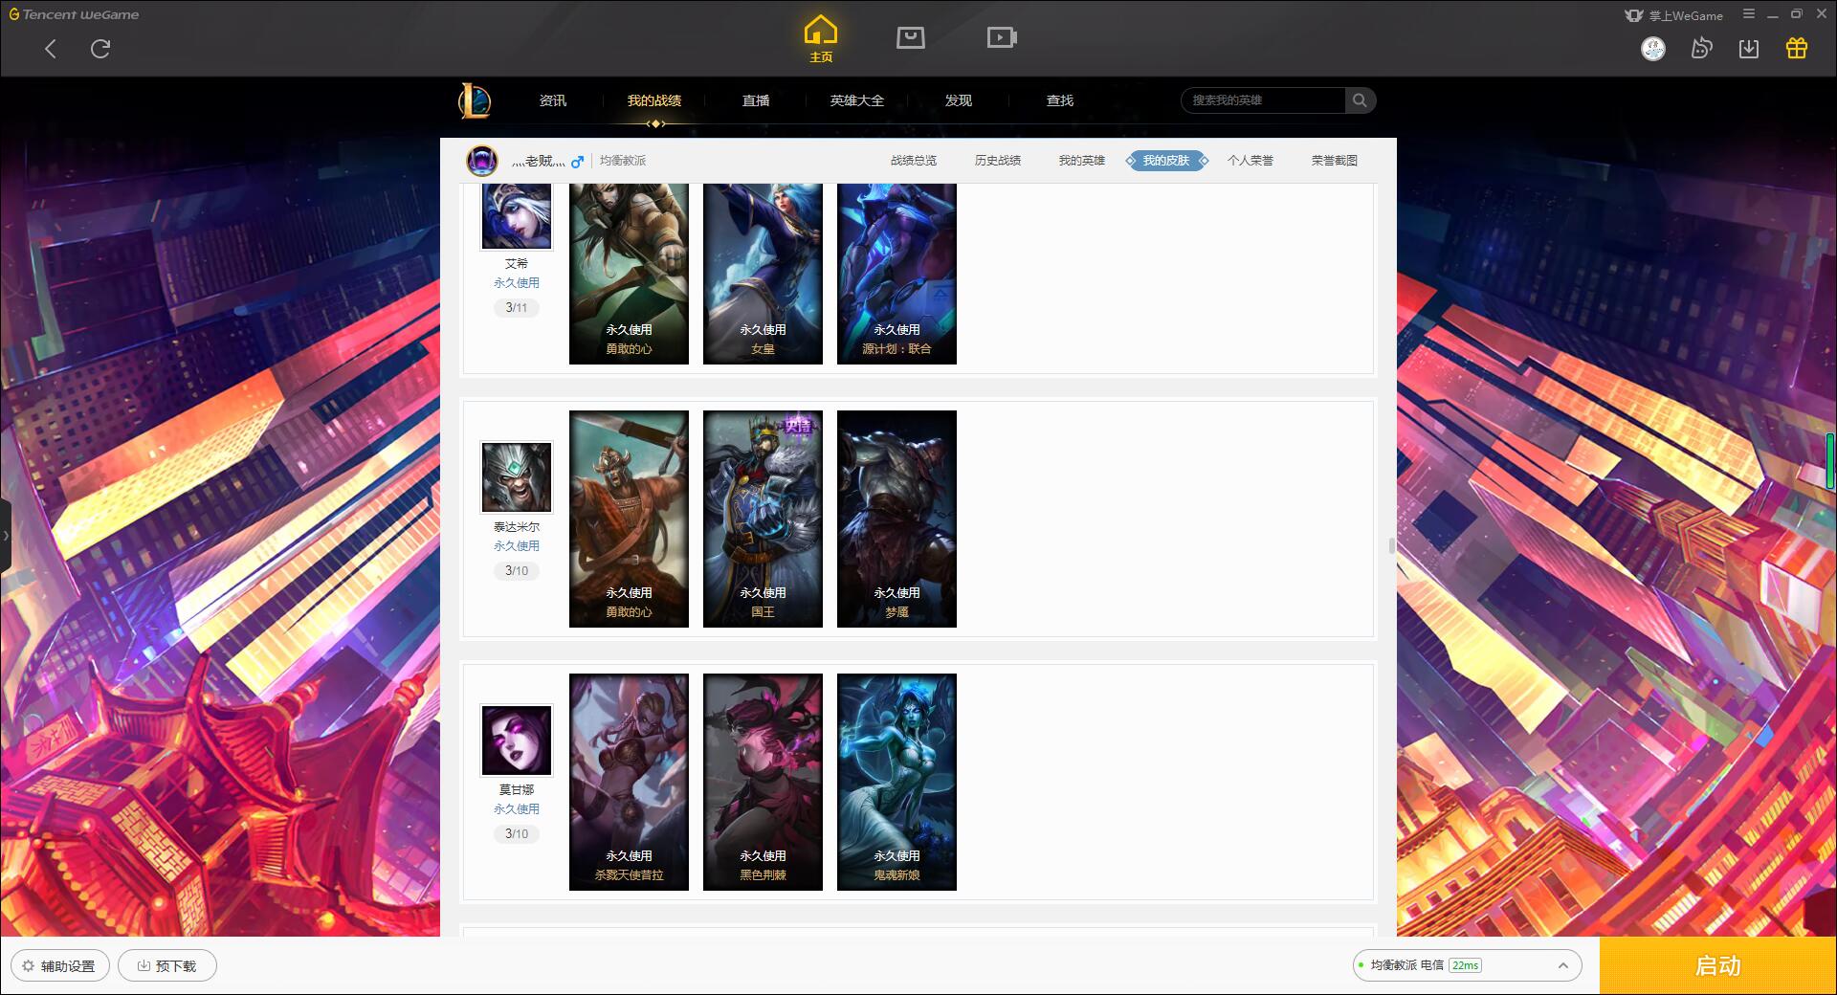The image size is (1837, 995).
Task: Click the 掌上WeGame icon
Action: click(1673, 15)
